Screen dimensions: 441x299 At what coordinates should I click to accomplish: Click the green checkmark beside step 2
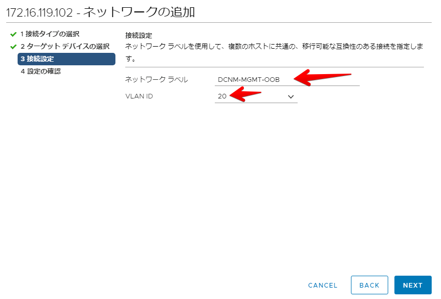[13, 47]
